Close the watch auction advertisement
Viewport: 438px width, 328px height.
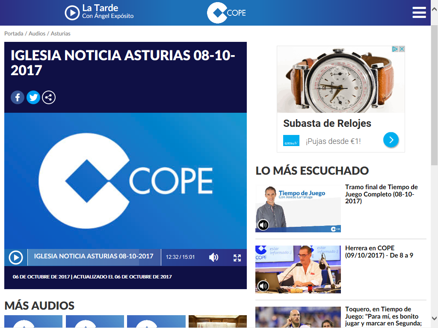point(402,49)
